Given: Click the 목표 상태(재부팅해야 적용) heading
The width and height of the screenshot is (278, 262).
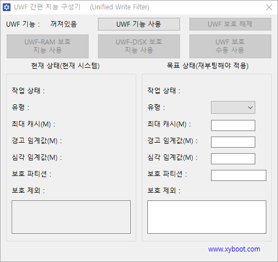Looking at the screenshot, I should tap(208, 65).
